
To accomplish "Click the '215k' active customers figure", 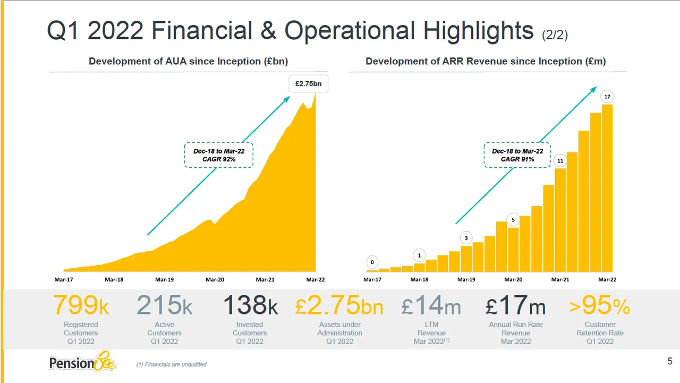I will tap(165, 306).
